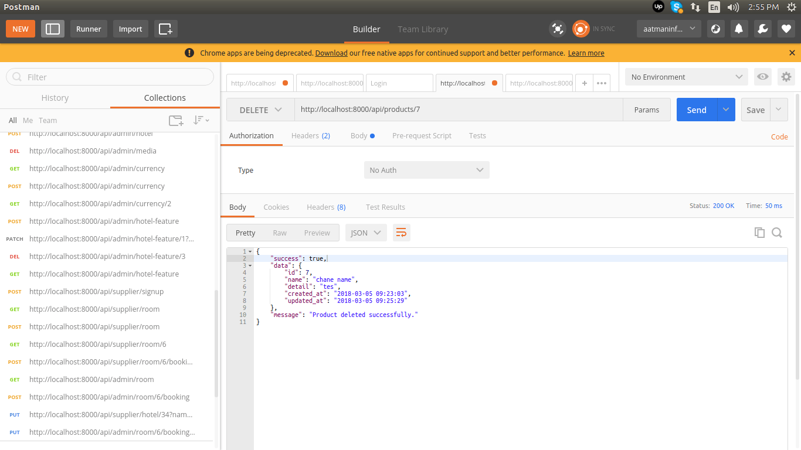Click the create new collection folder icon
This screenshot has width=801, height=450.
[x=176, y=120]
